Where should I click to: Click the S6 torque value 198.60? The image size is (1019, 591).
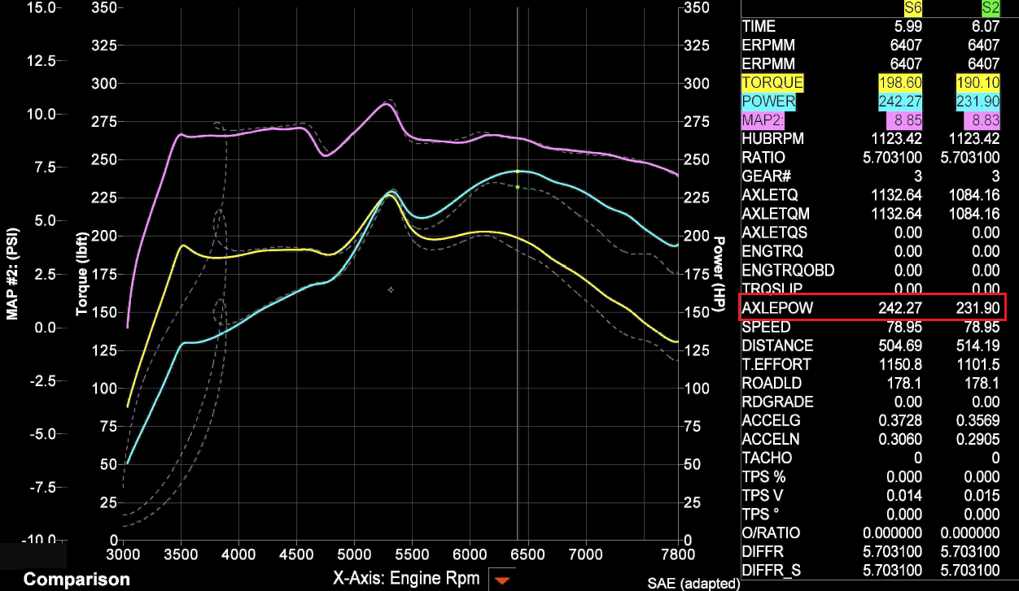coord(902,83)
